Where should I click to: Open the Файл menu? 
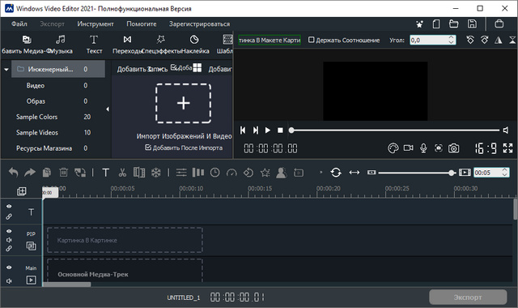coord(19,24)
